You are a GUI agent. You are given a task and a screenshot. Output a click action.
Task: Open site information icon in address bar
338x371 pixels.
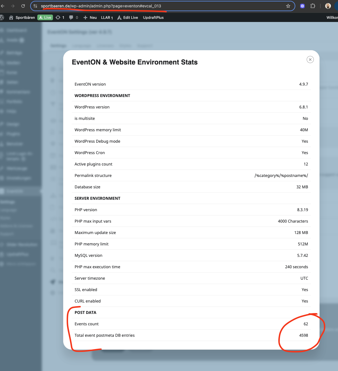pyautogui.click(x=35, y=6)
